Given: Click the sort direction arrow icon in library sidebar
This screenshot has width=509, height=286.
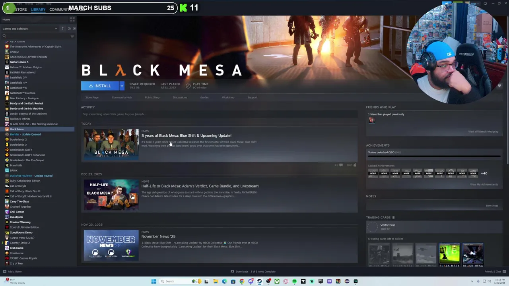Looking at the screenshot, I should pos(62,29).
